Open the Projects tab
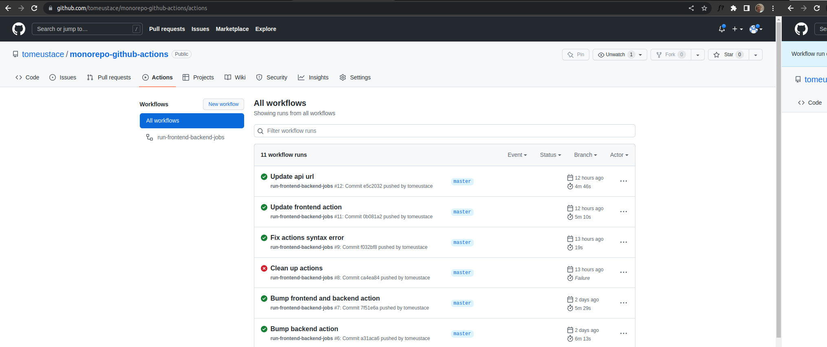The image size is (827, 347). click(x=198, y=77)
